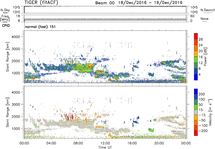The height and width of the screenshot is (149, 215).
Task: Click the '60' Nave axis tick
Action: pos(192,16)
